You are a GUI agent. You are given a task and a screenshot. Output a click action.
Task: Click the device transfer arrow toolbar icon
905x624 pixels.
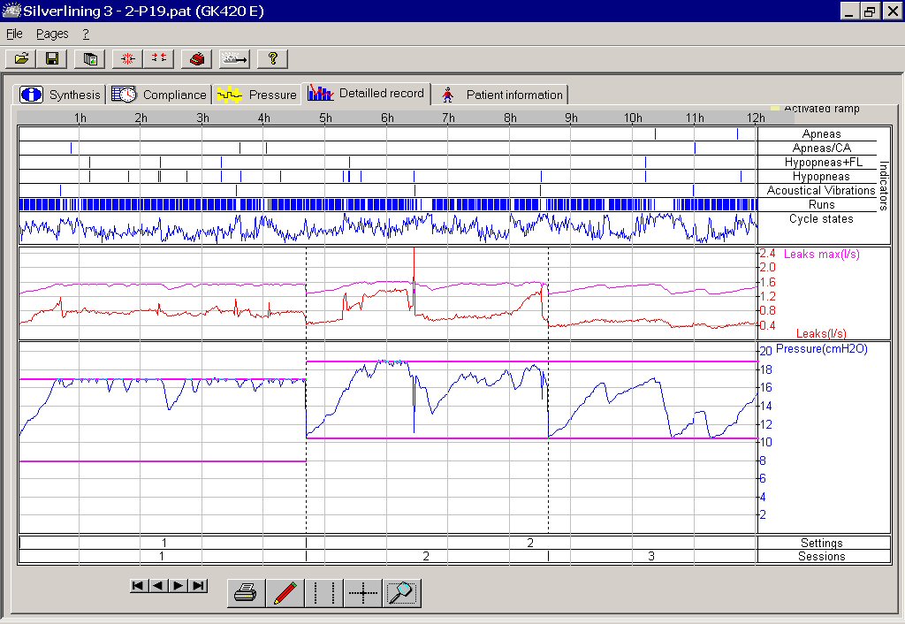click(233, 58)
